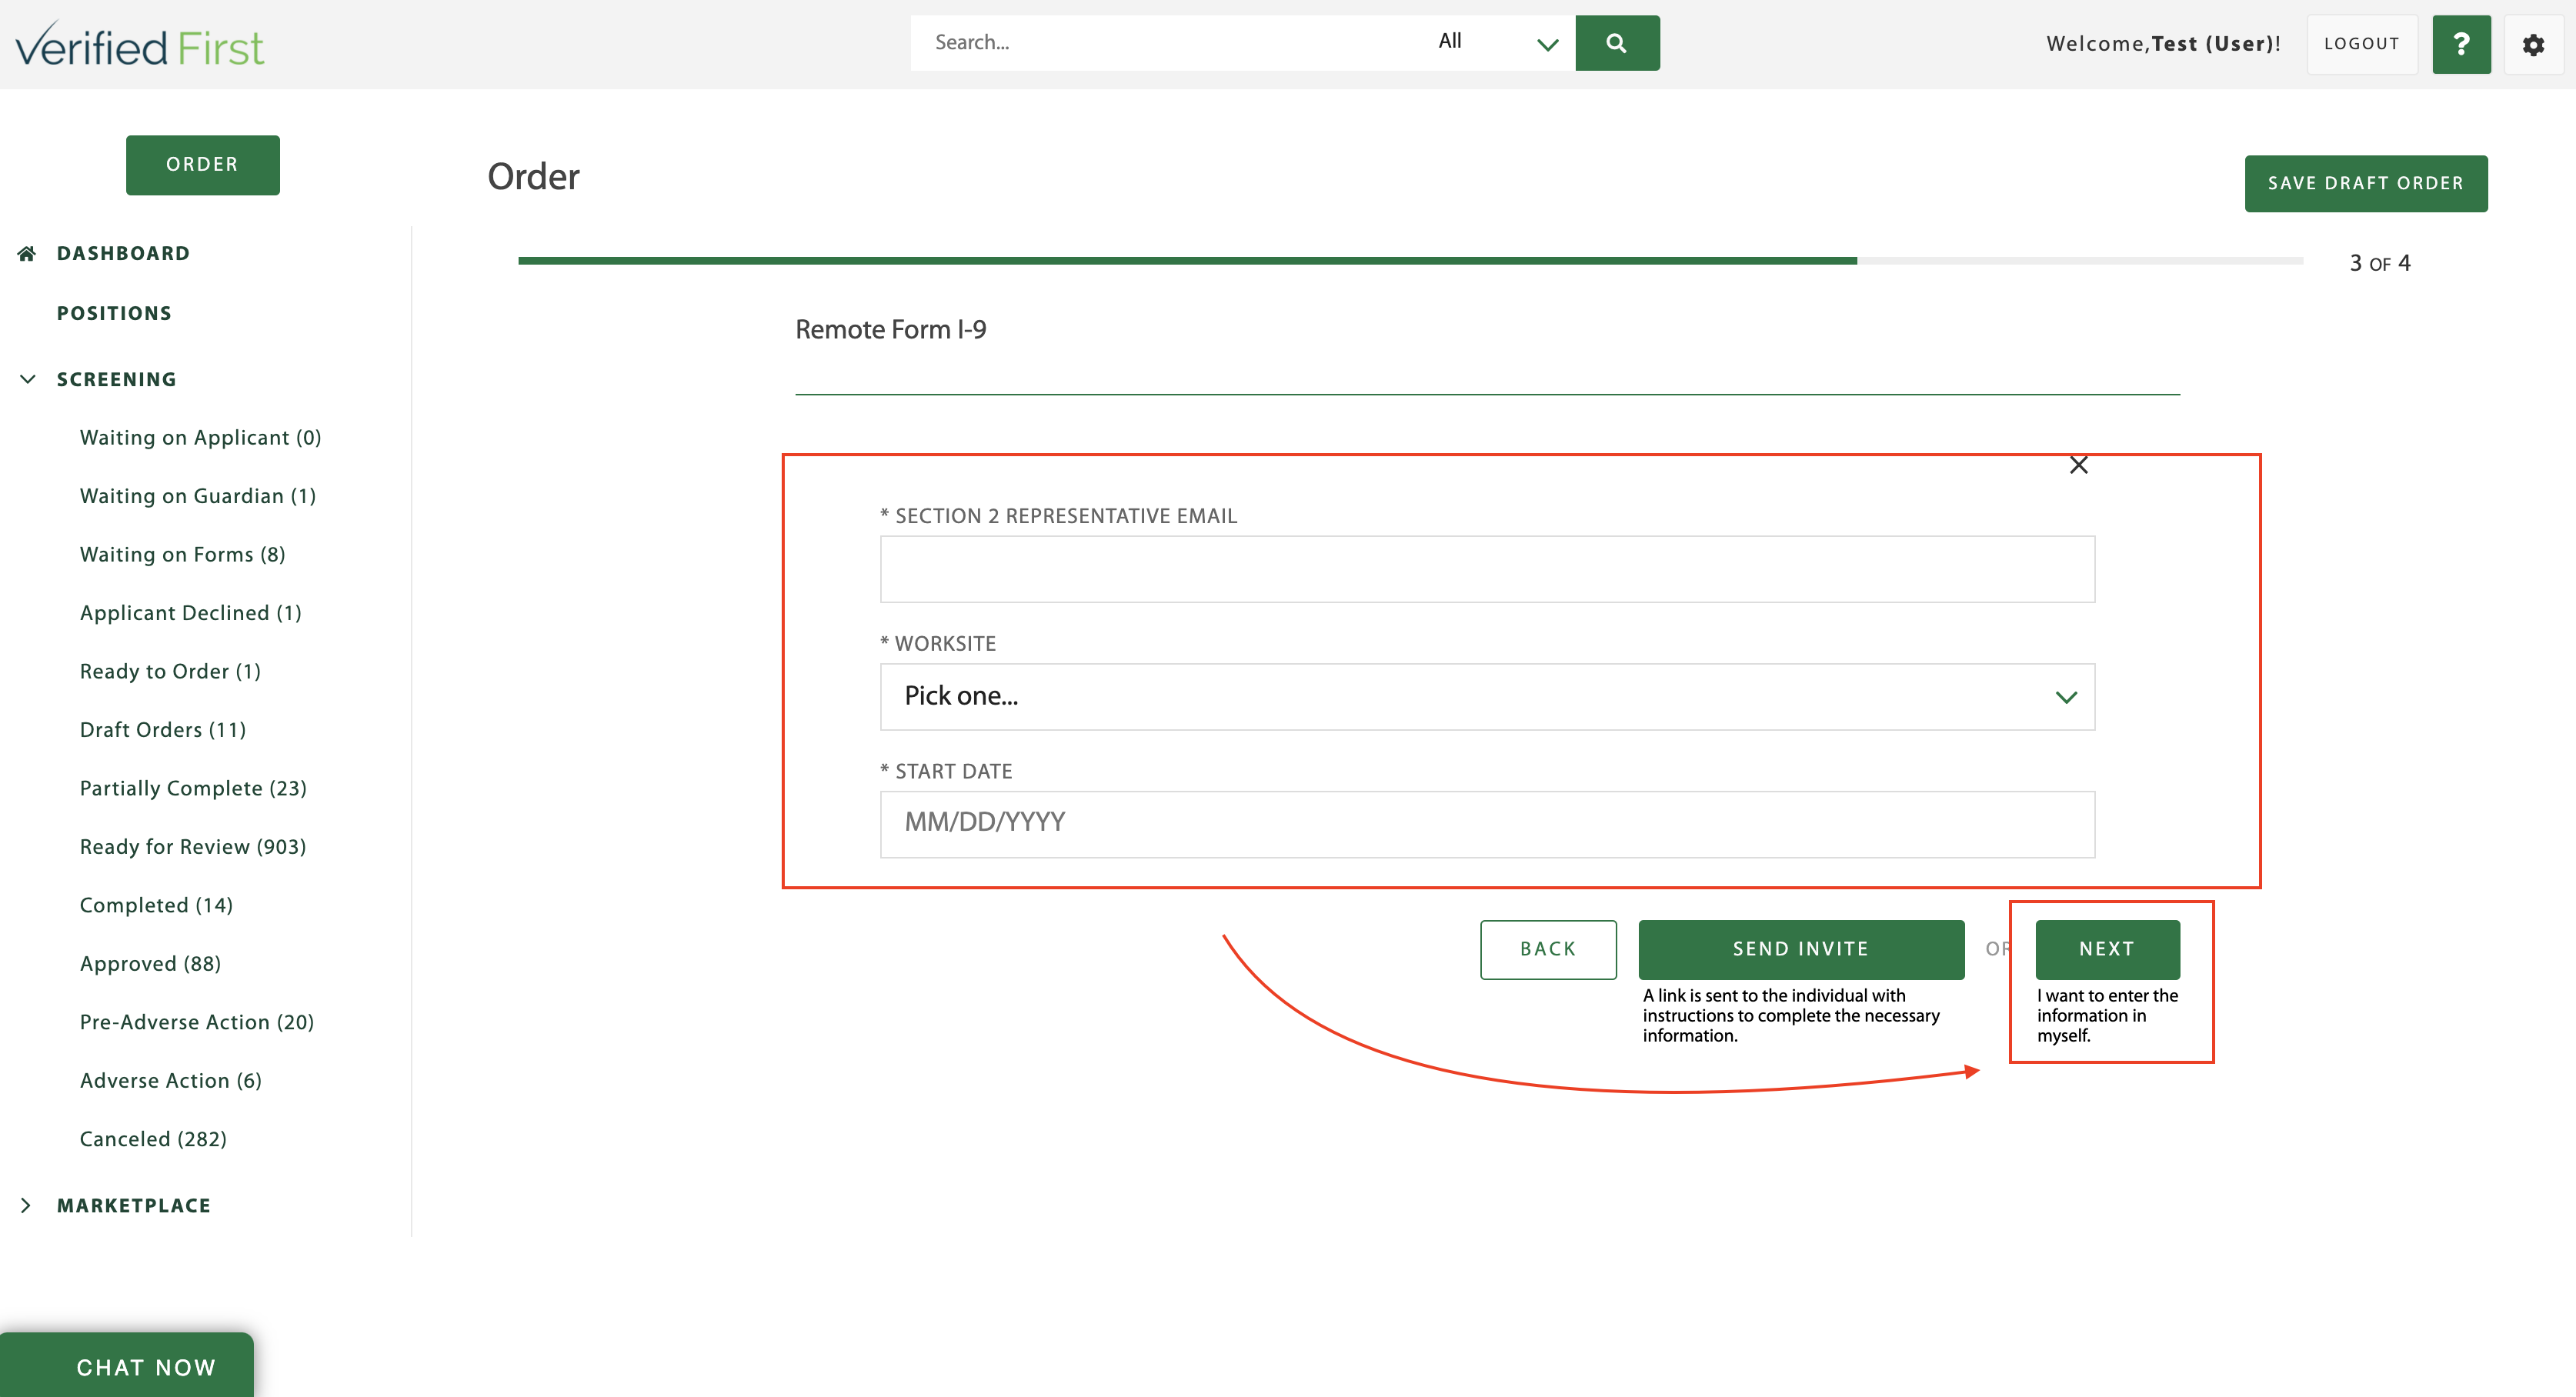Image resolution: width=2576 pixels, height=1397 pixels.
Task: Click the Dashboard home icon
Action: (27, 253)
